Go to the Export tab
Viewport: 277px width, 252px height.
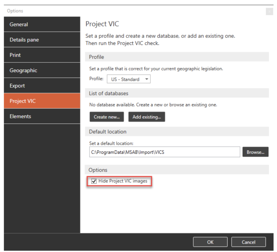pyautogui.click(x=42, y=86)
